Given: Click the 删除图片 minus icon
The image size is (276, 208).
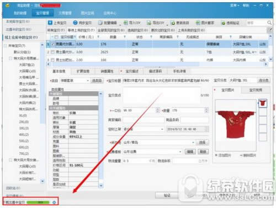Looking at the screenshot, I should pos(241,156).
